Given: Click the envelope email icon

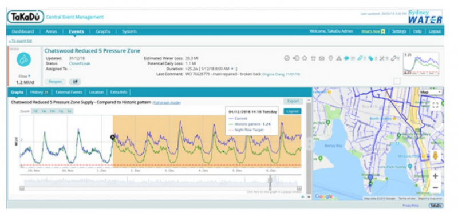Looking at the screenshot, I should pyautogui.click(x=322, y=58).
